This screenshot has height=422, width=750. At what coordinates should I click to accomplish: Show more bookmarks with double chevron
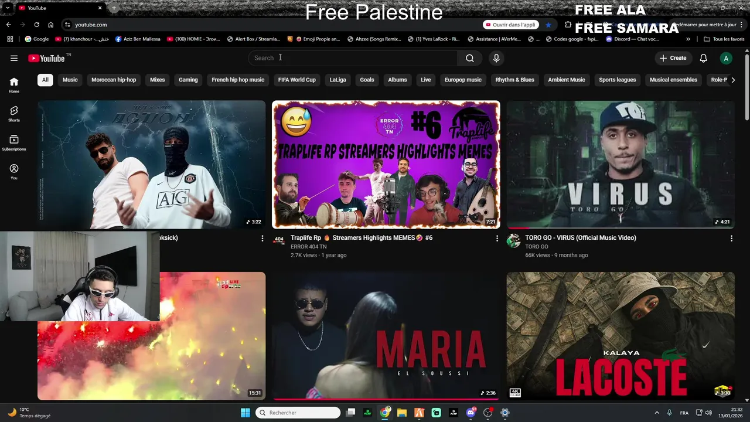[688, 39]
